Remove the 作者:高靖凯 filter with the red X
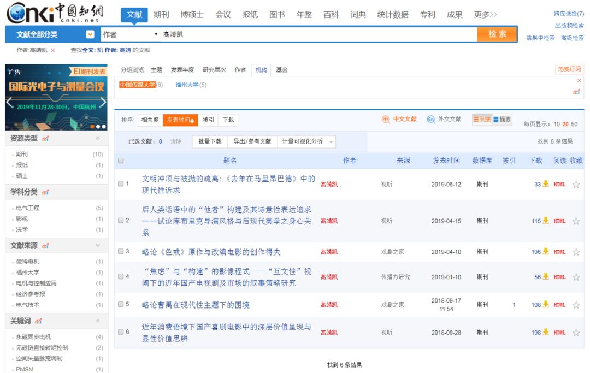 click(x=52, y=50)
